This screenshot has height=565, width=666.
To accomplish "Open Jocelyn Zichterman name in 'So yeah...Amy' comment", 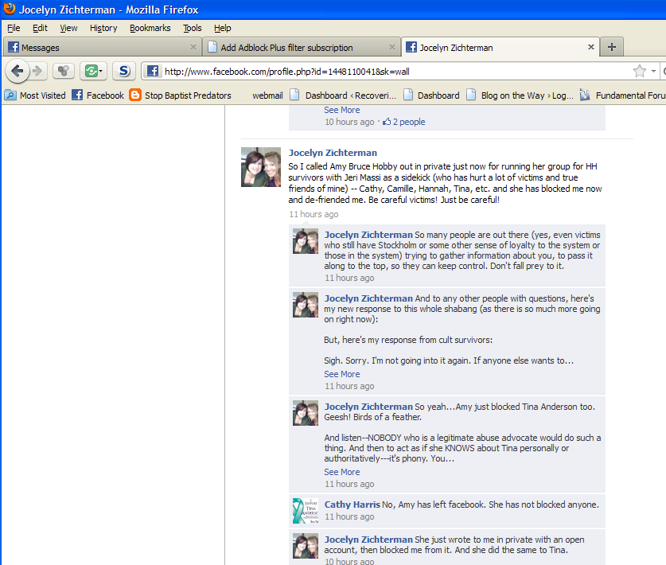I will [x=368, y=407].
